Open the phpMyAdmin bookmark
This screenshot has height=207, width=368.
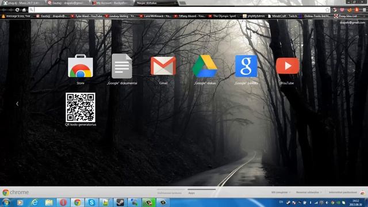click(x=254, y=16)
